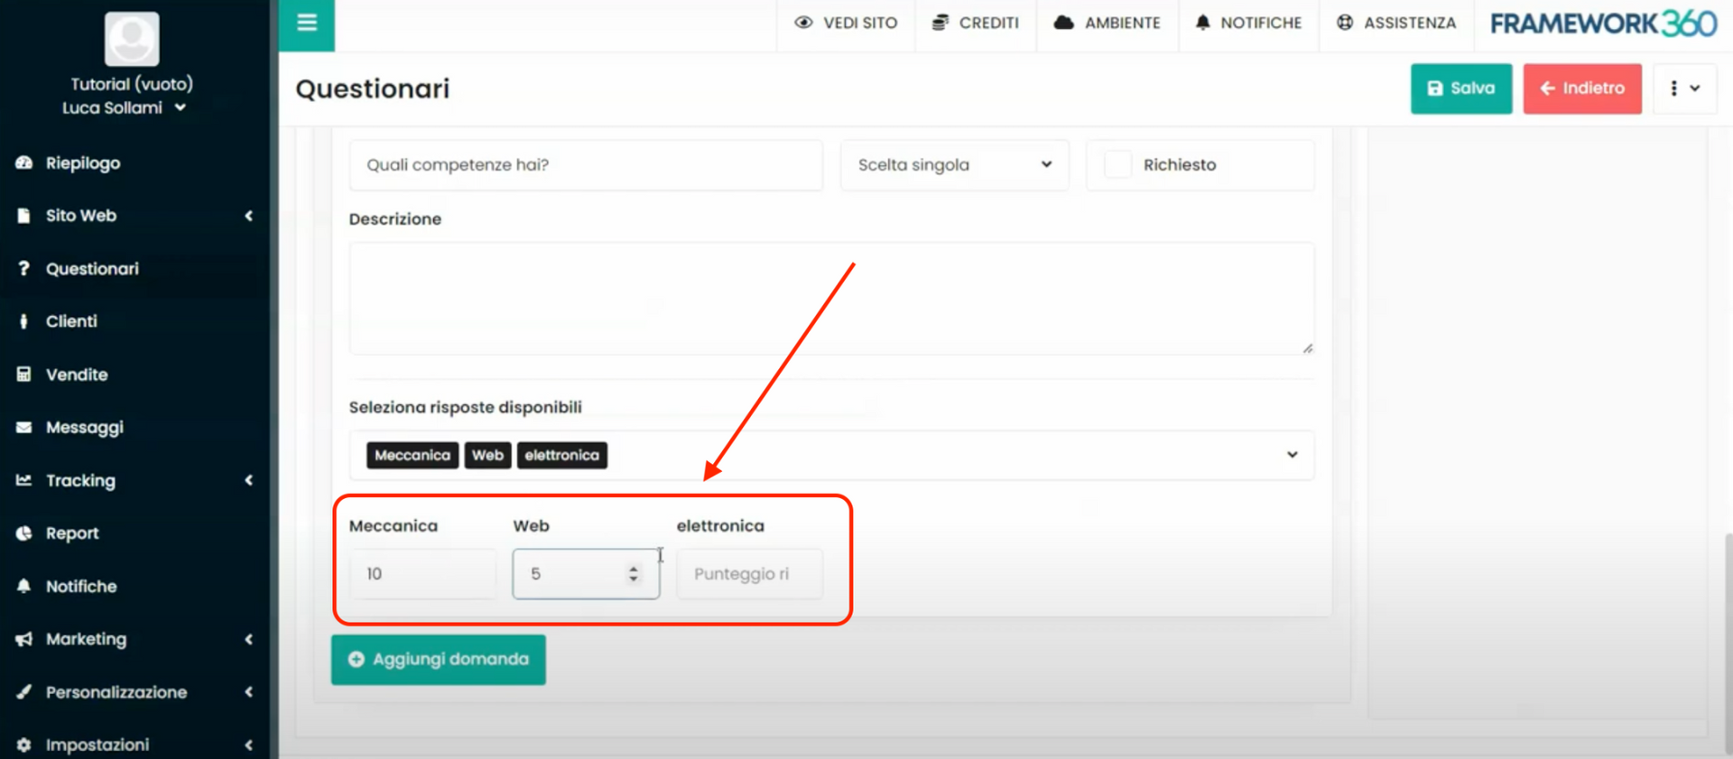The image size is (1733, 759).
Task: Open the Scelta singola dropdown
Action: tap(954, 165)
